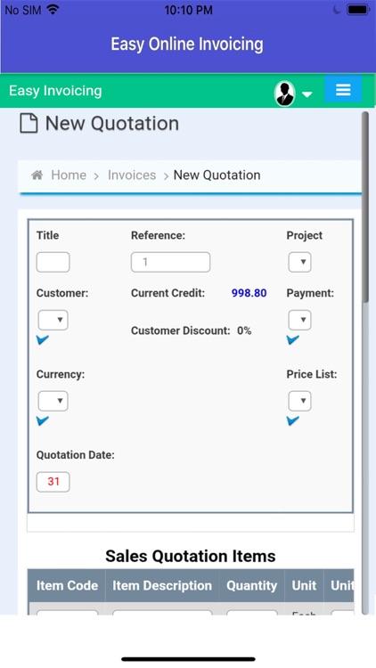Screen dimensions: 376x668
Task: Click the user avatar icon
Action: 284,94
